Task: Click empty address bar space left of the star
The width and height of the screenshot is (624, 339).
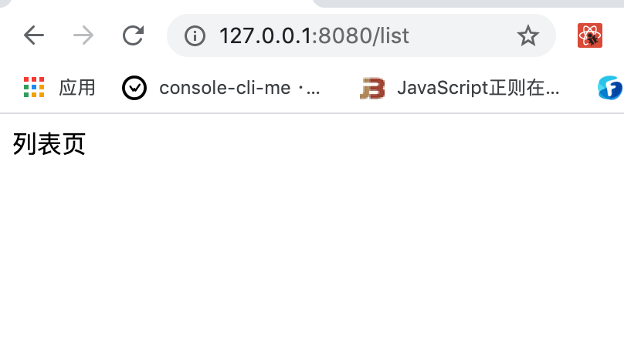Action: (463, 35)
